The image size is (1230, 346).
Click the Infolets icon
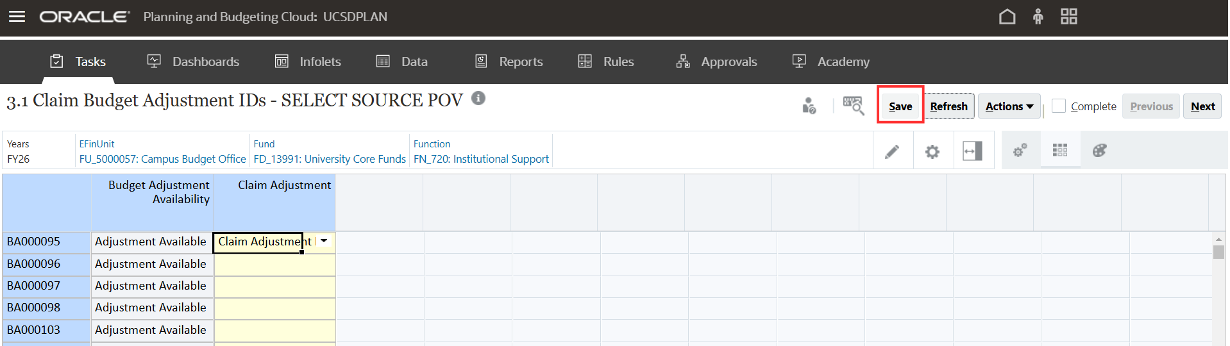(x=282, y=62)
